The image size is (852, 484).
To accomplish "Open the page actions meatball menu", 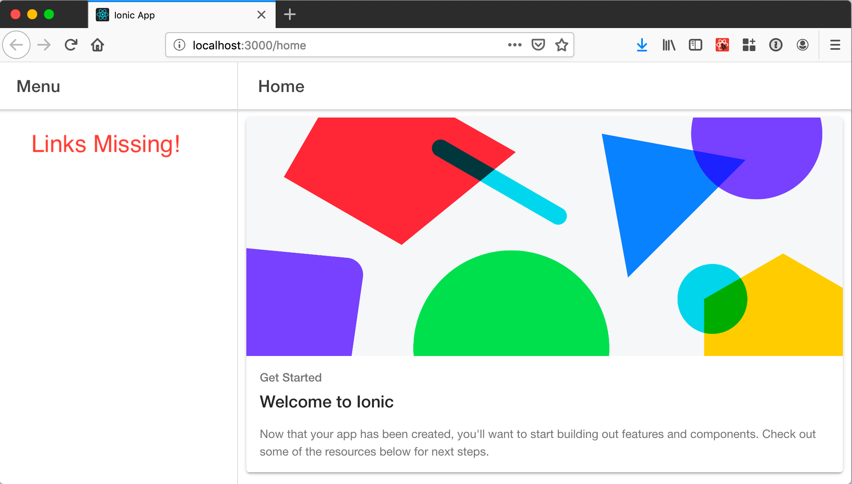I will click(514, 45).
